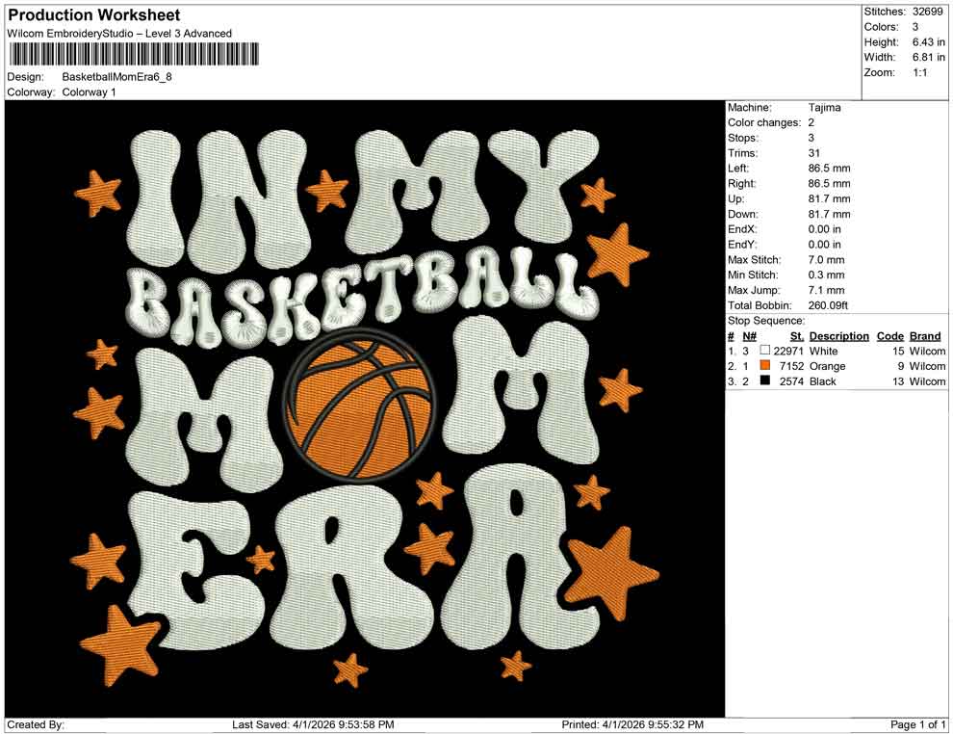Select the Black thread chip in row 3
The image size is (953, 734).
pos(765,381)
